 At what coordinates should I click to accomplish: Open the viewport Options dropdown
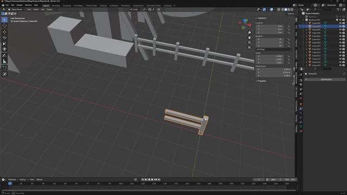[x=292, y=14]
